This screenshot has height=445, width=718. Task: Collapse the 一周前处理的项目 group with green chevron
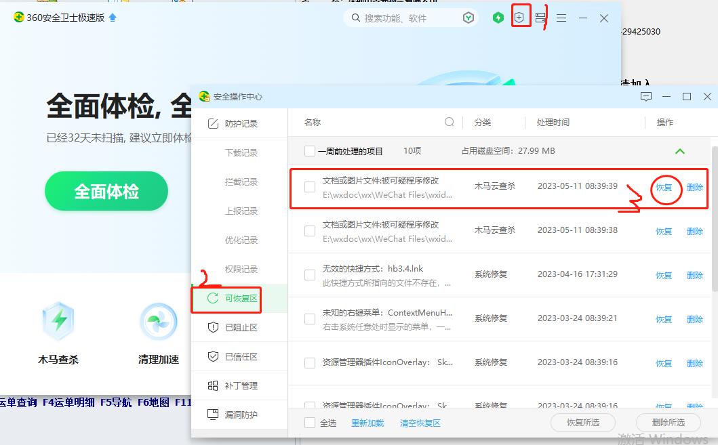click(x=680, y=151)
